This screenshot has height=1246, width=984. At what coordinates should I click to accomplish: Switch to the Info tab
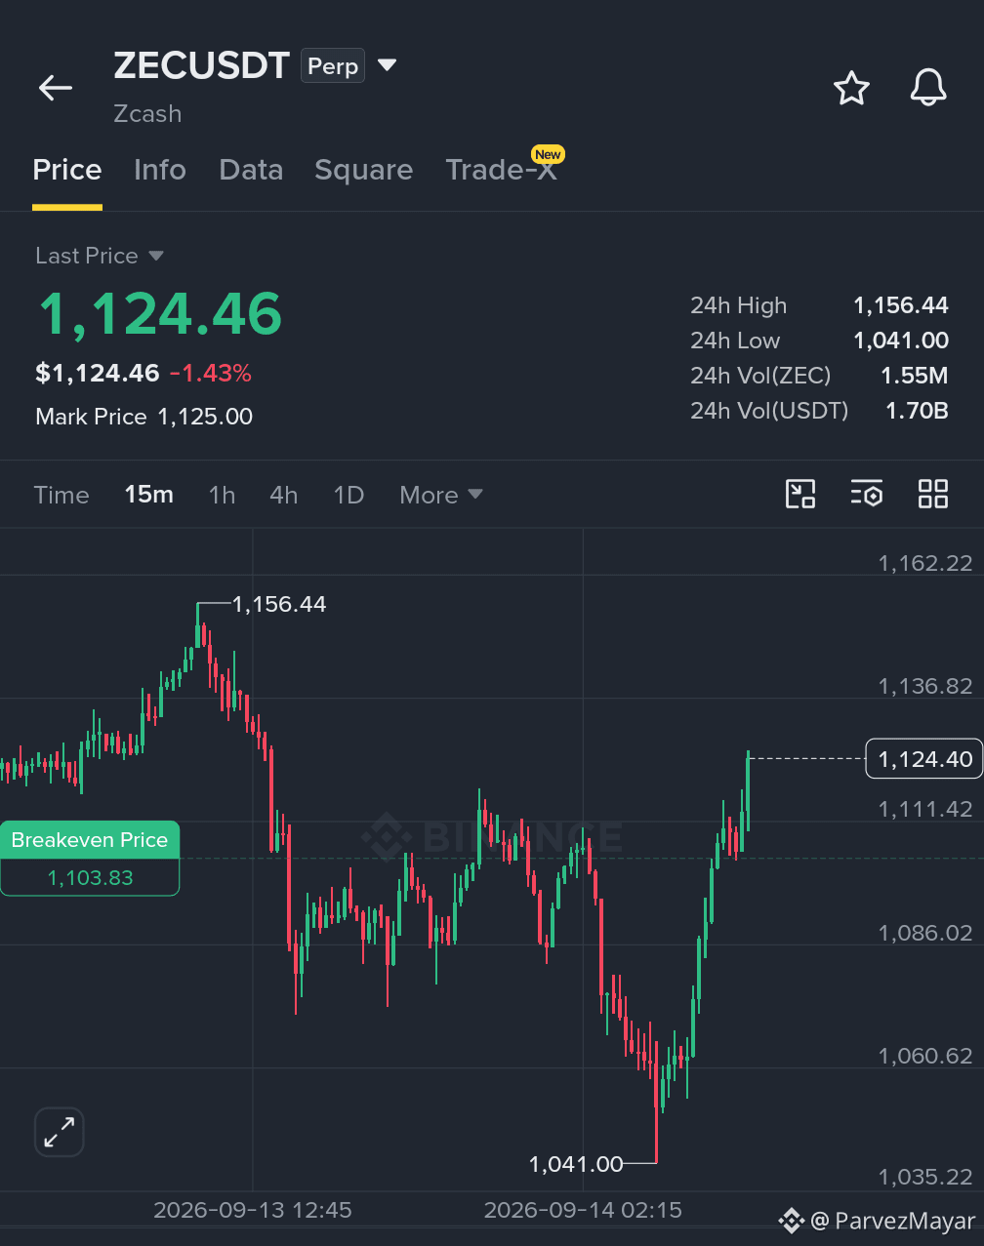click(160, 170)
